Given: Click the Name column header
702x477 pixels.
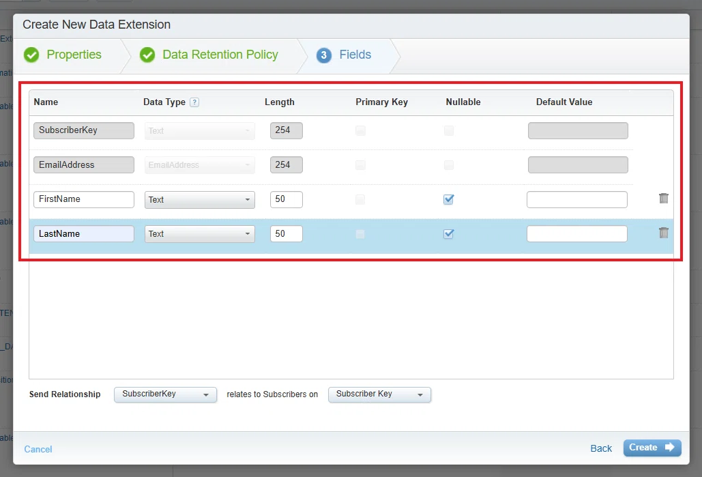Looking at the screenshot, I should pyautogui.click(x=46, y=102).
